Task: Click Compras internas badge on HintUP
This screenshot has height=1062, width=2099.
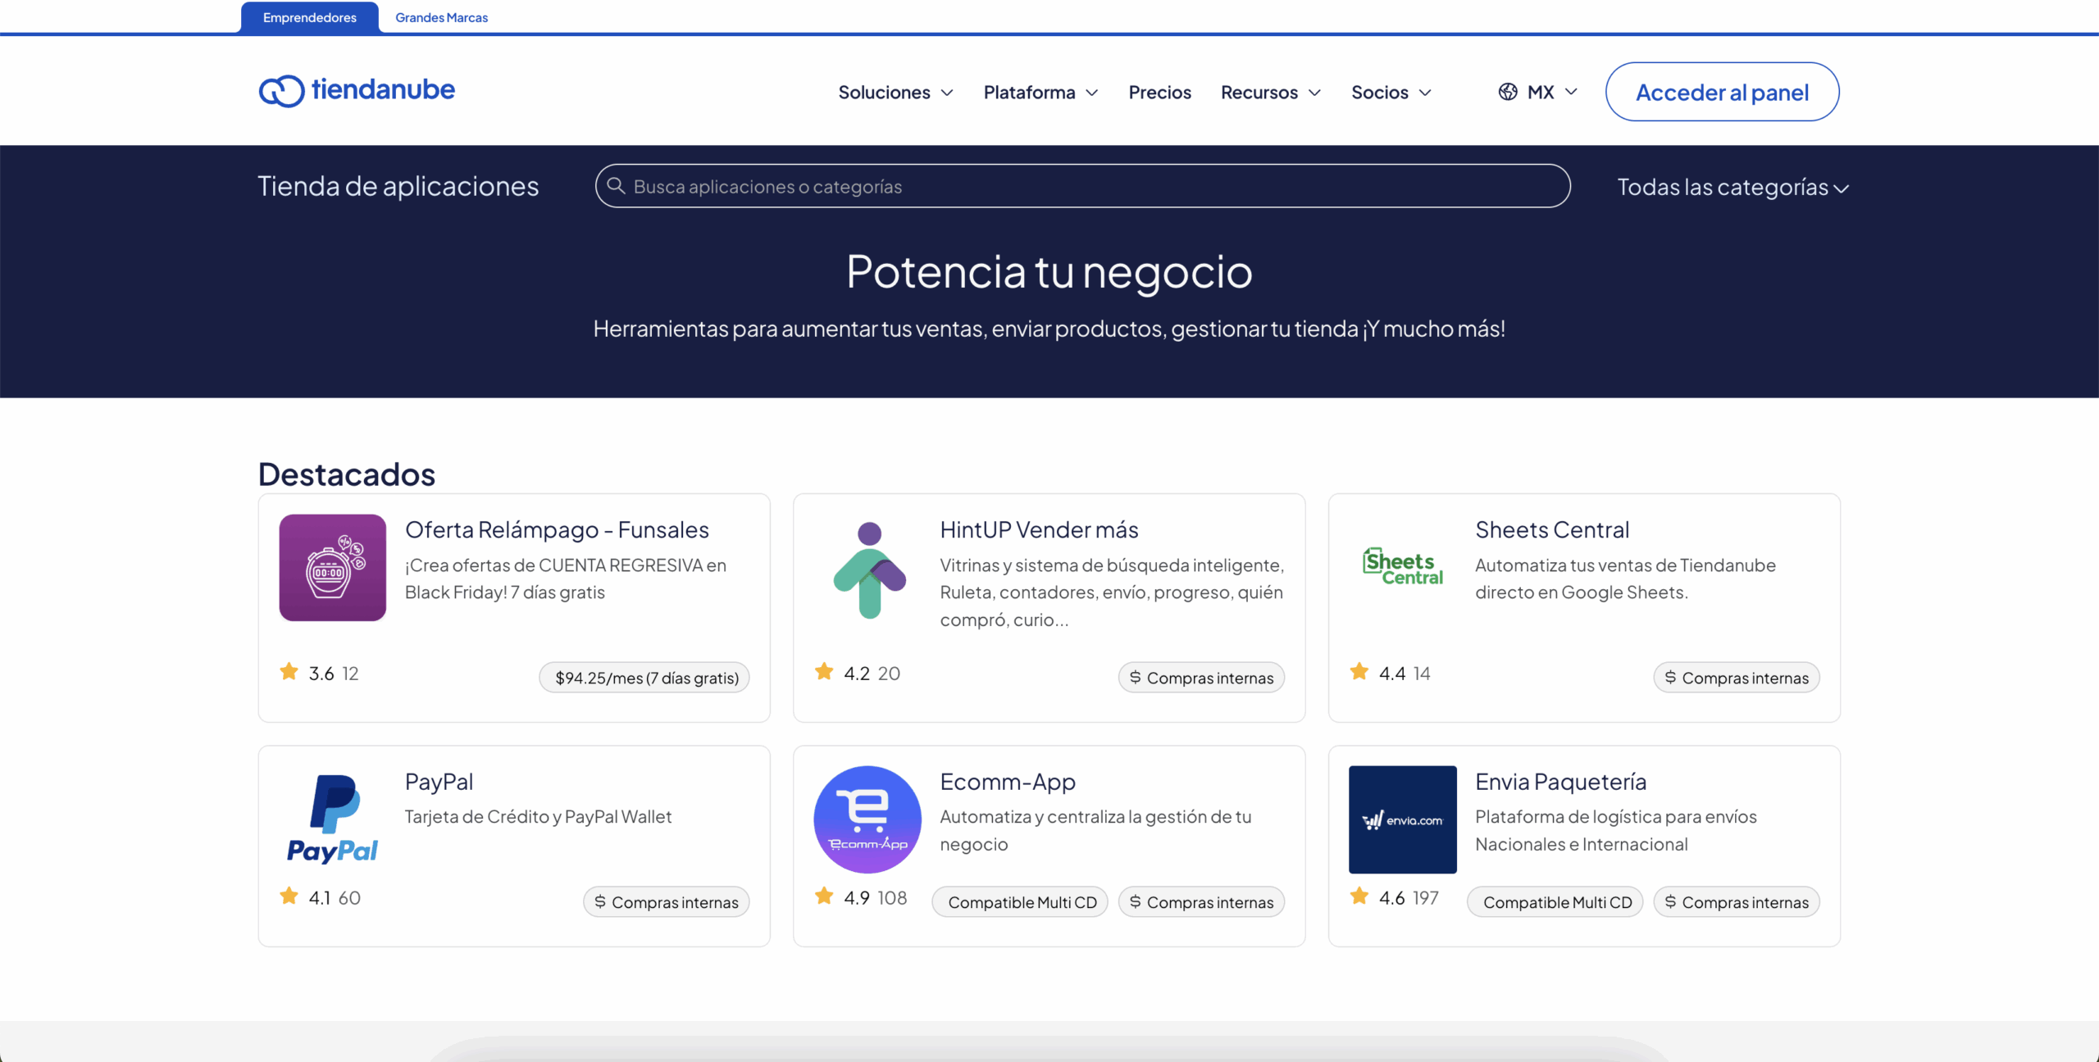Action: pyautogui.click(x=1201, y=678)
